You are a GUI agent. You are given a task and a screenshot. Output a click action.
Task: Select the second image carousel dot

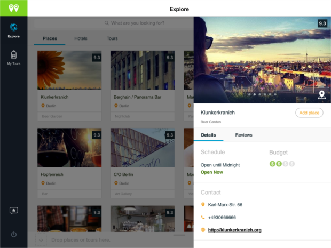pyautogui.click(x=255, y=94)
